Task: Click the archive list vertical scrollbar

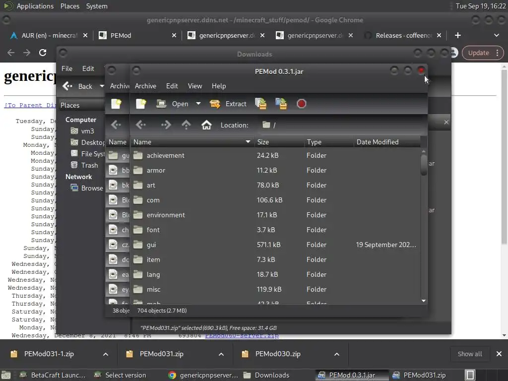Action: 424,165
